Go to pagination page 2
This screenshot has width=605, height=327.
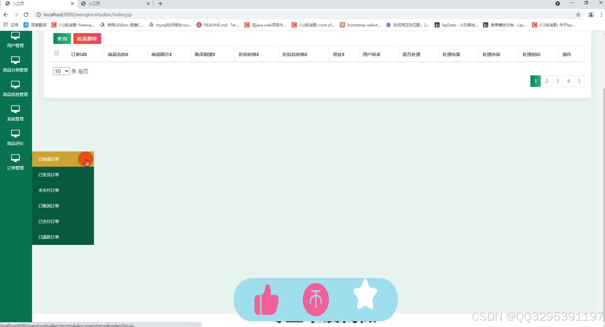546,81
